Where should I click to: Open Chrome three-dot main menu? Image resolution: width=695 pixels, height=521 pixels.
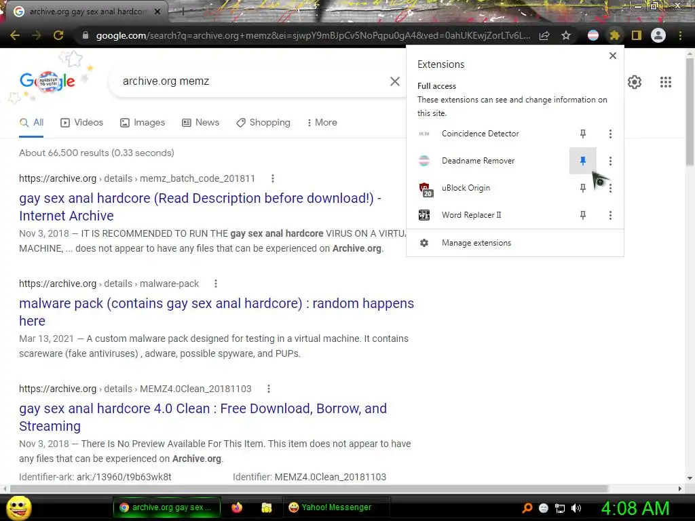(680, 35)
